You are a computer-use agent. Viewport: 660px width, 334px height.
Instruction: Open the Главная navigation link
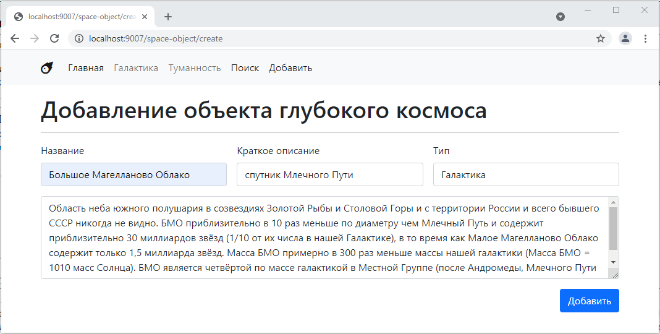pos(86,68)
